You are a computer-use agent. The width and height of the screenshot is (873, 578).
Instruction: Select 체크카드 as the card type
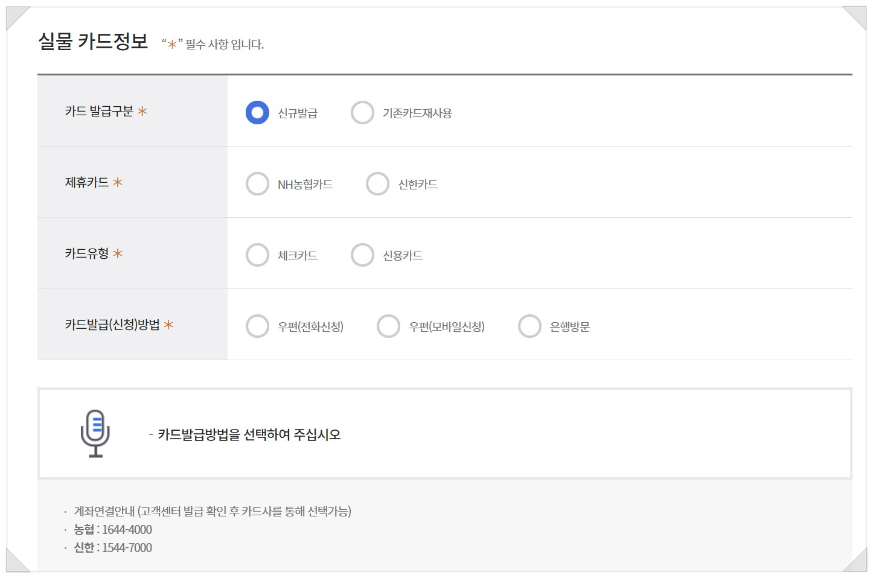(x=258, y=255)
